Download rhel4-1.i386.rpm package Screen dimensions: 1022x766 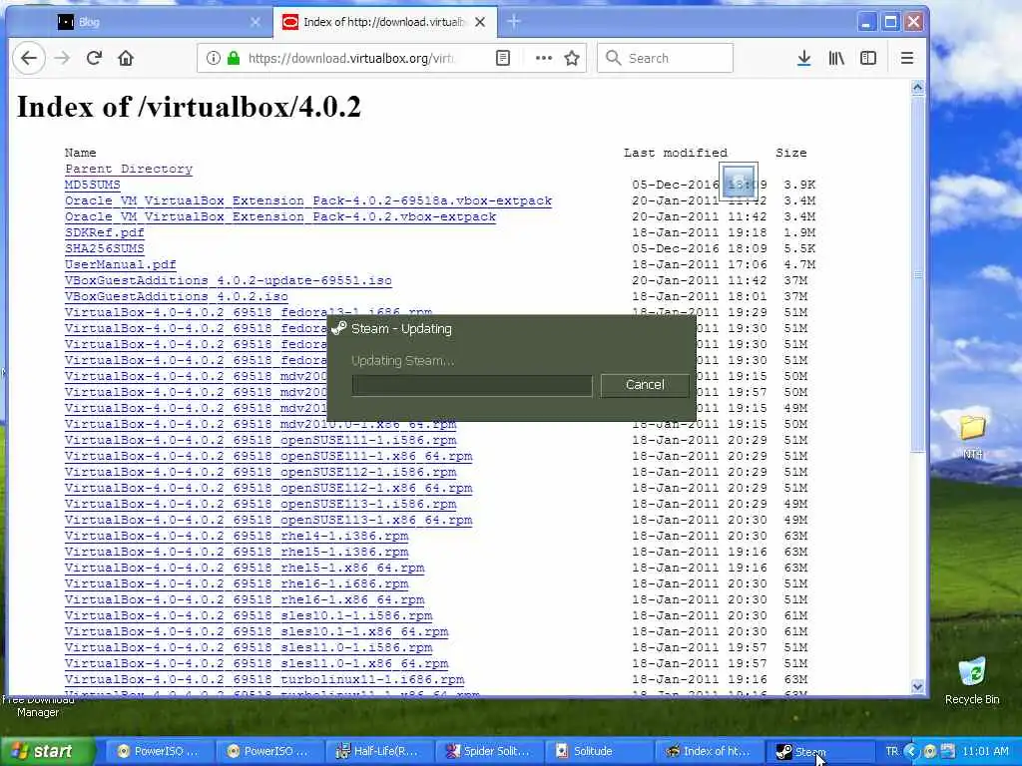point(237,536)
